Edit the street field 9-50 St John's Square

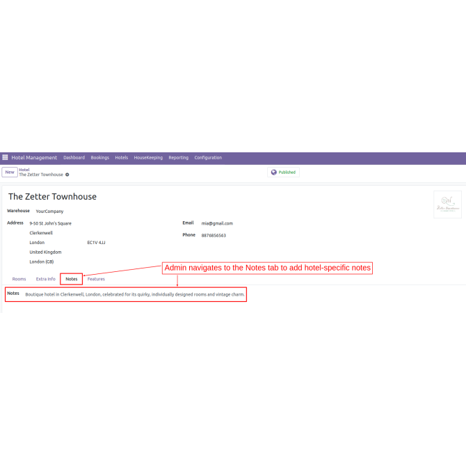coord(51,223)
